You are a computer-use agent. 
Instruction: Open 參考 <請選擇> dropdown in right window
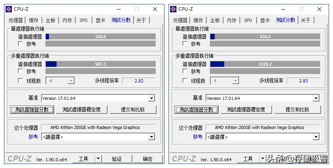[x=262, y=137]
